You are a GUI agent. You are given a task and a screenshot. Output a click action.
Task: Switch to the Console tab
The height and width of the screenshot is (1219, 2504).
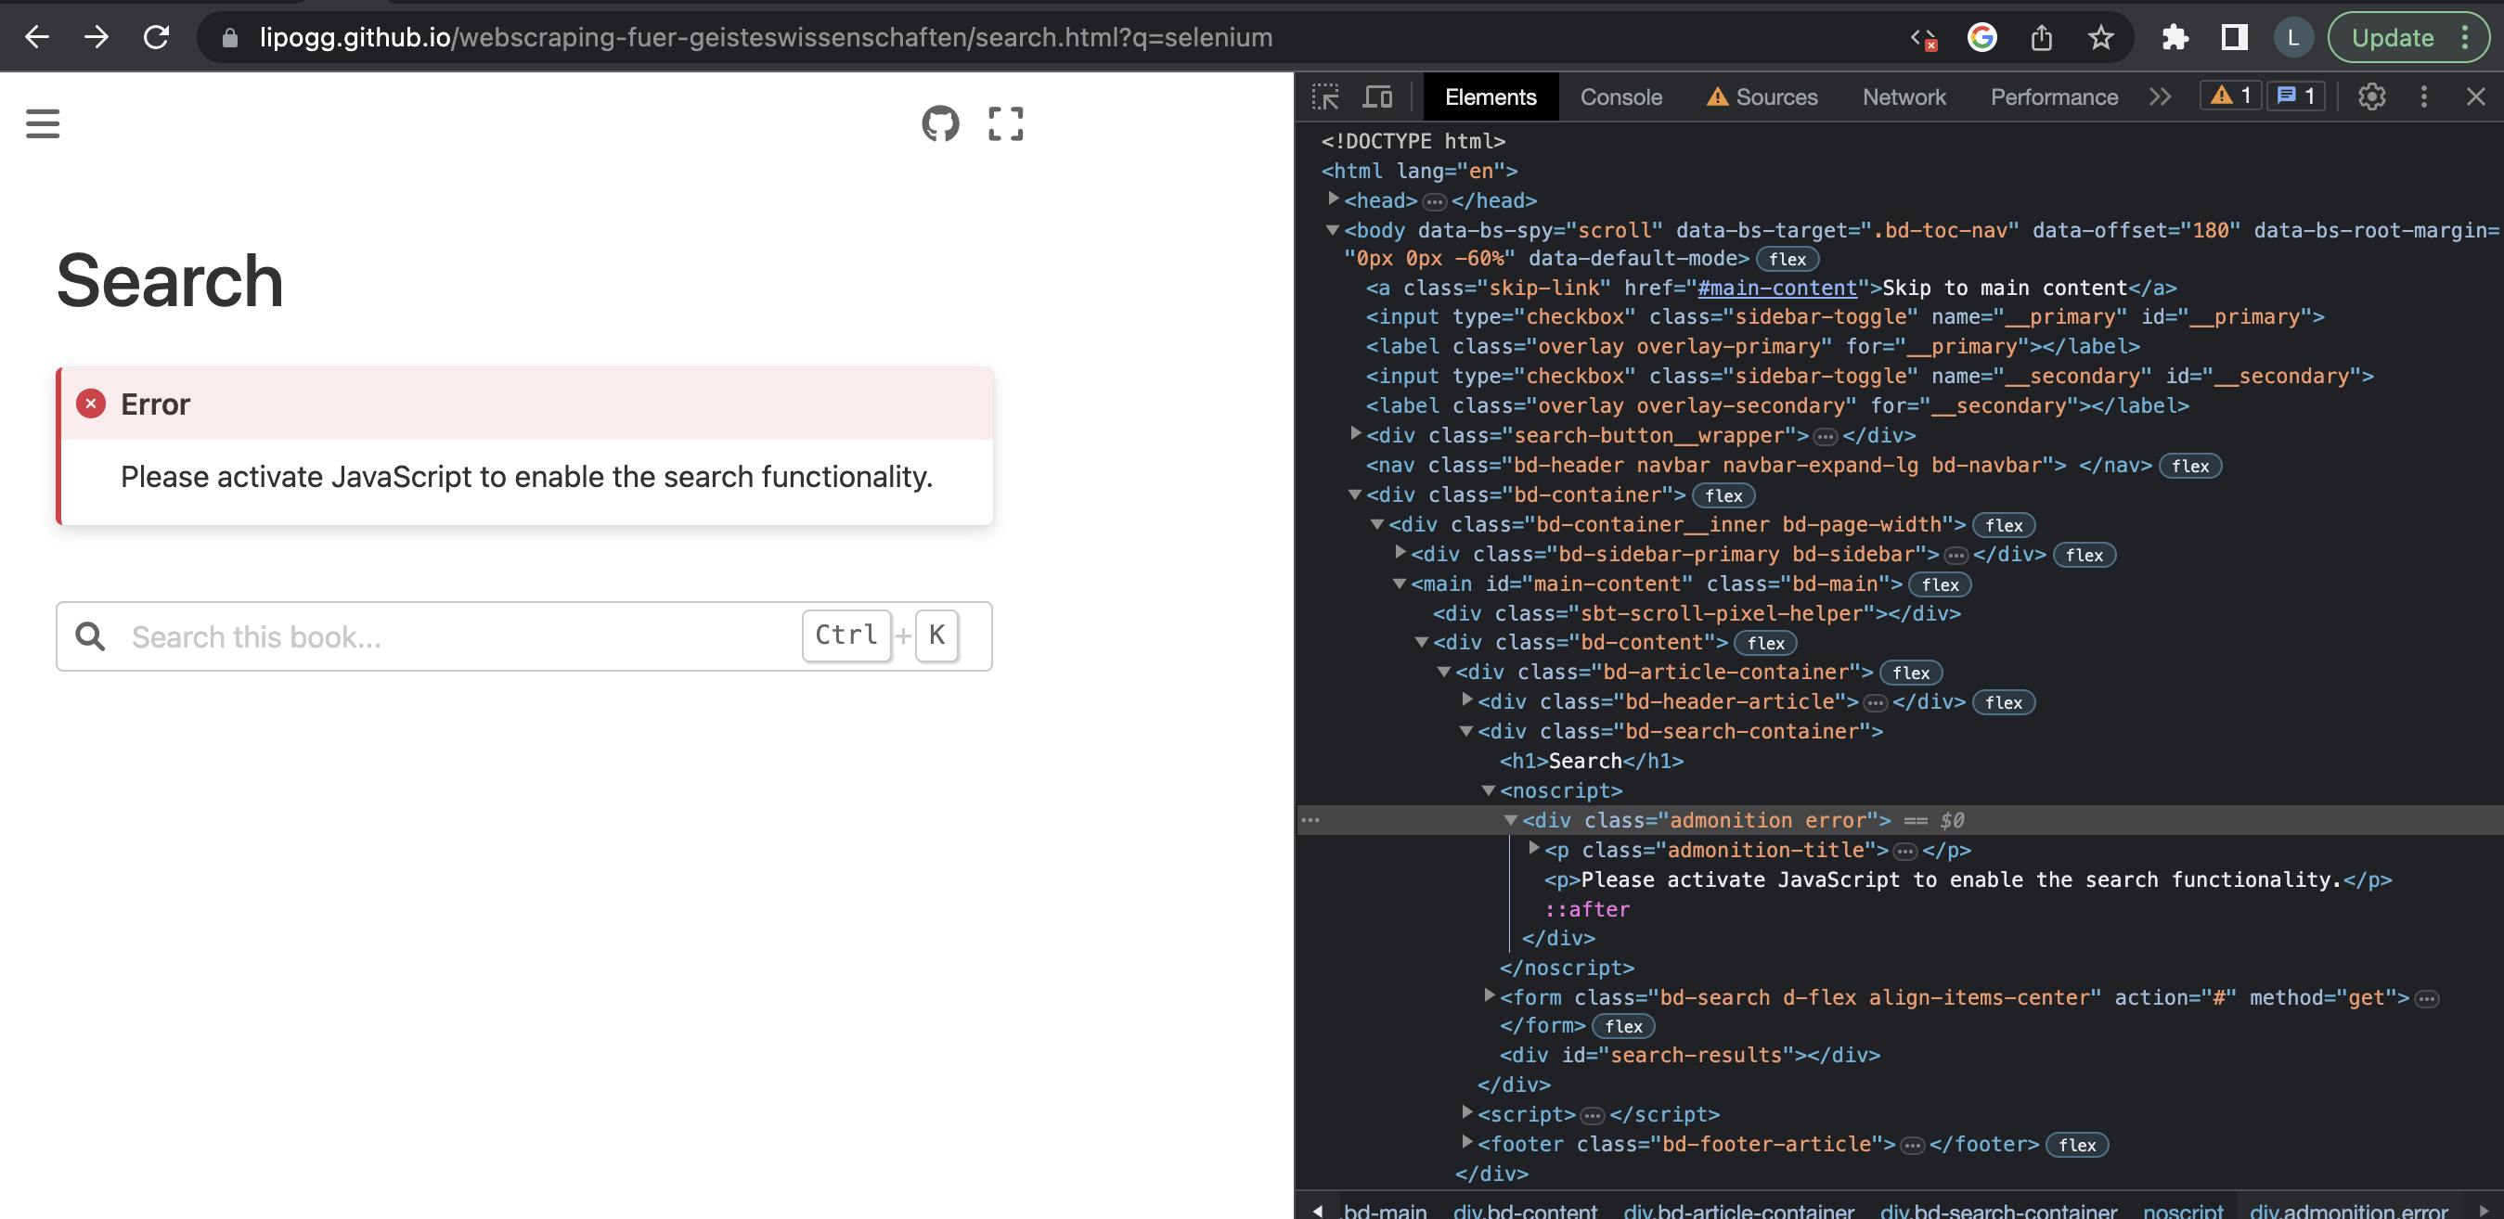click(1620, 97)
